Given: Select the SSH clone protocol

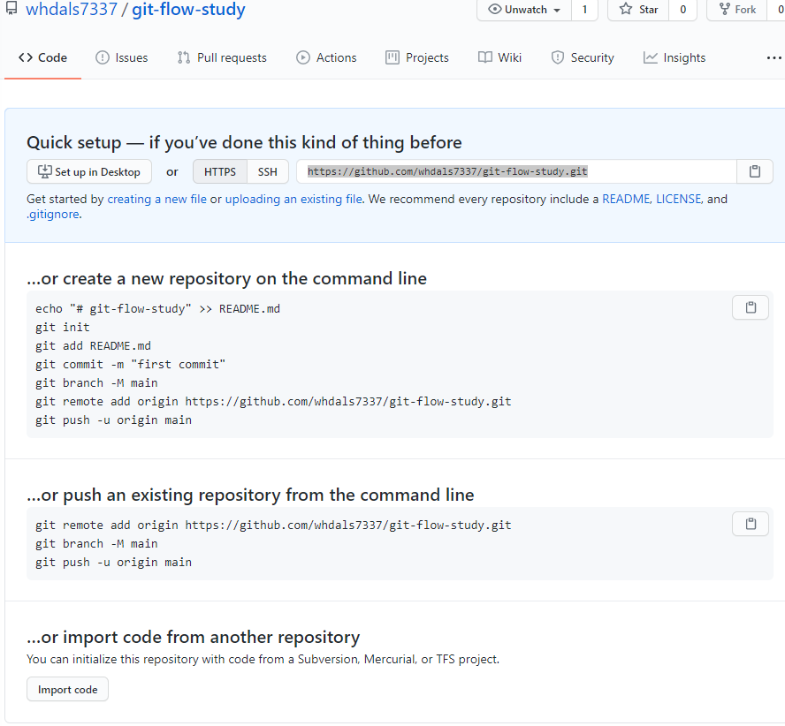Looking at the screenshot, I should pyautogui.click(x=267, y=171).
